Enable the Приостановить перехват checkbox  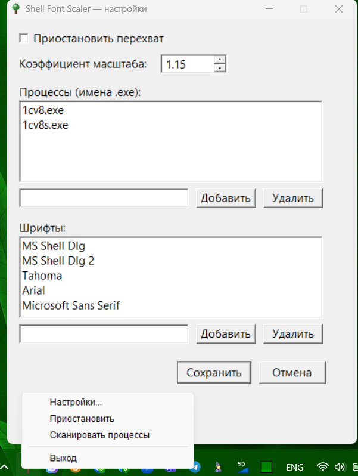24,39
